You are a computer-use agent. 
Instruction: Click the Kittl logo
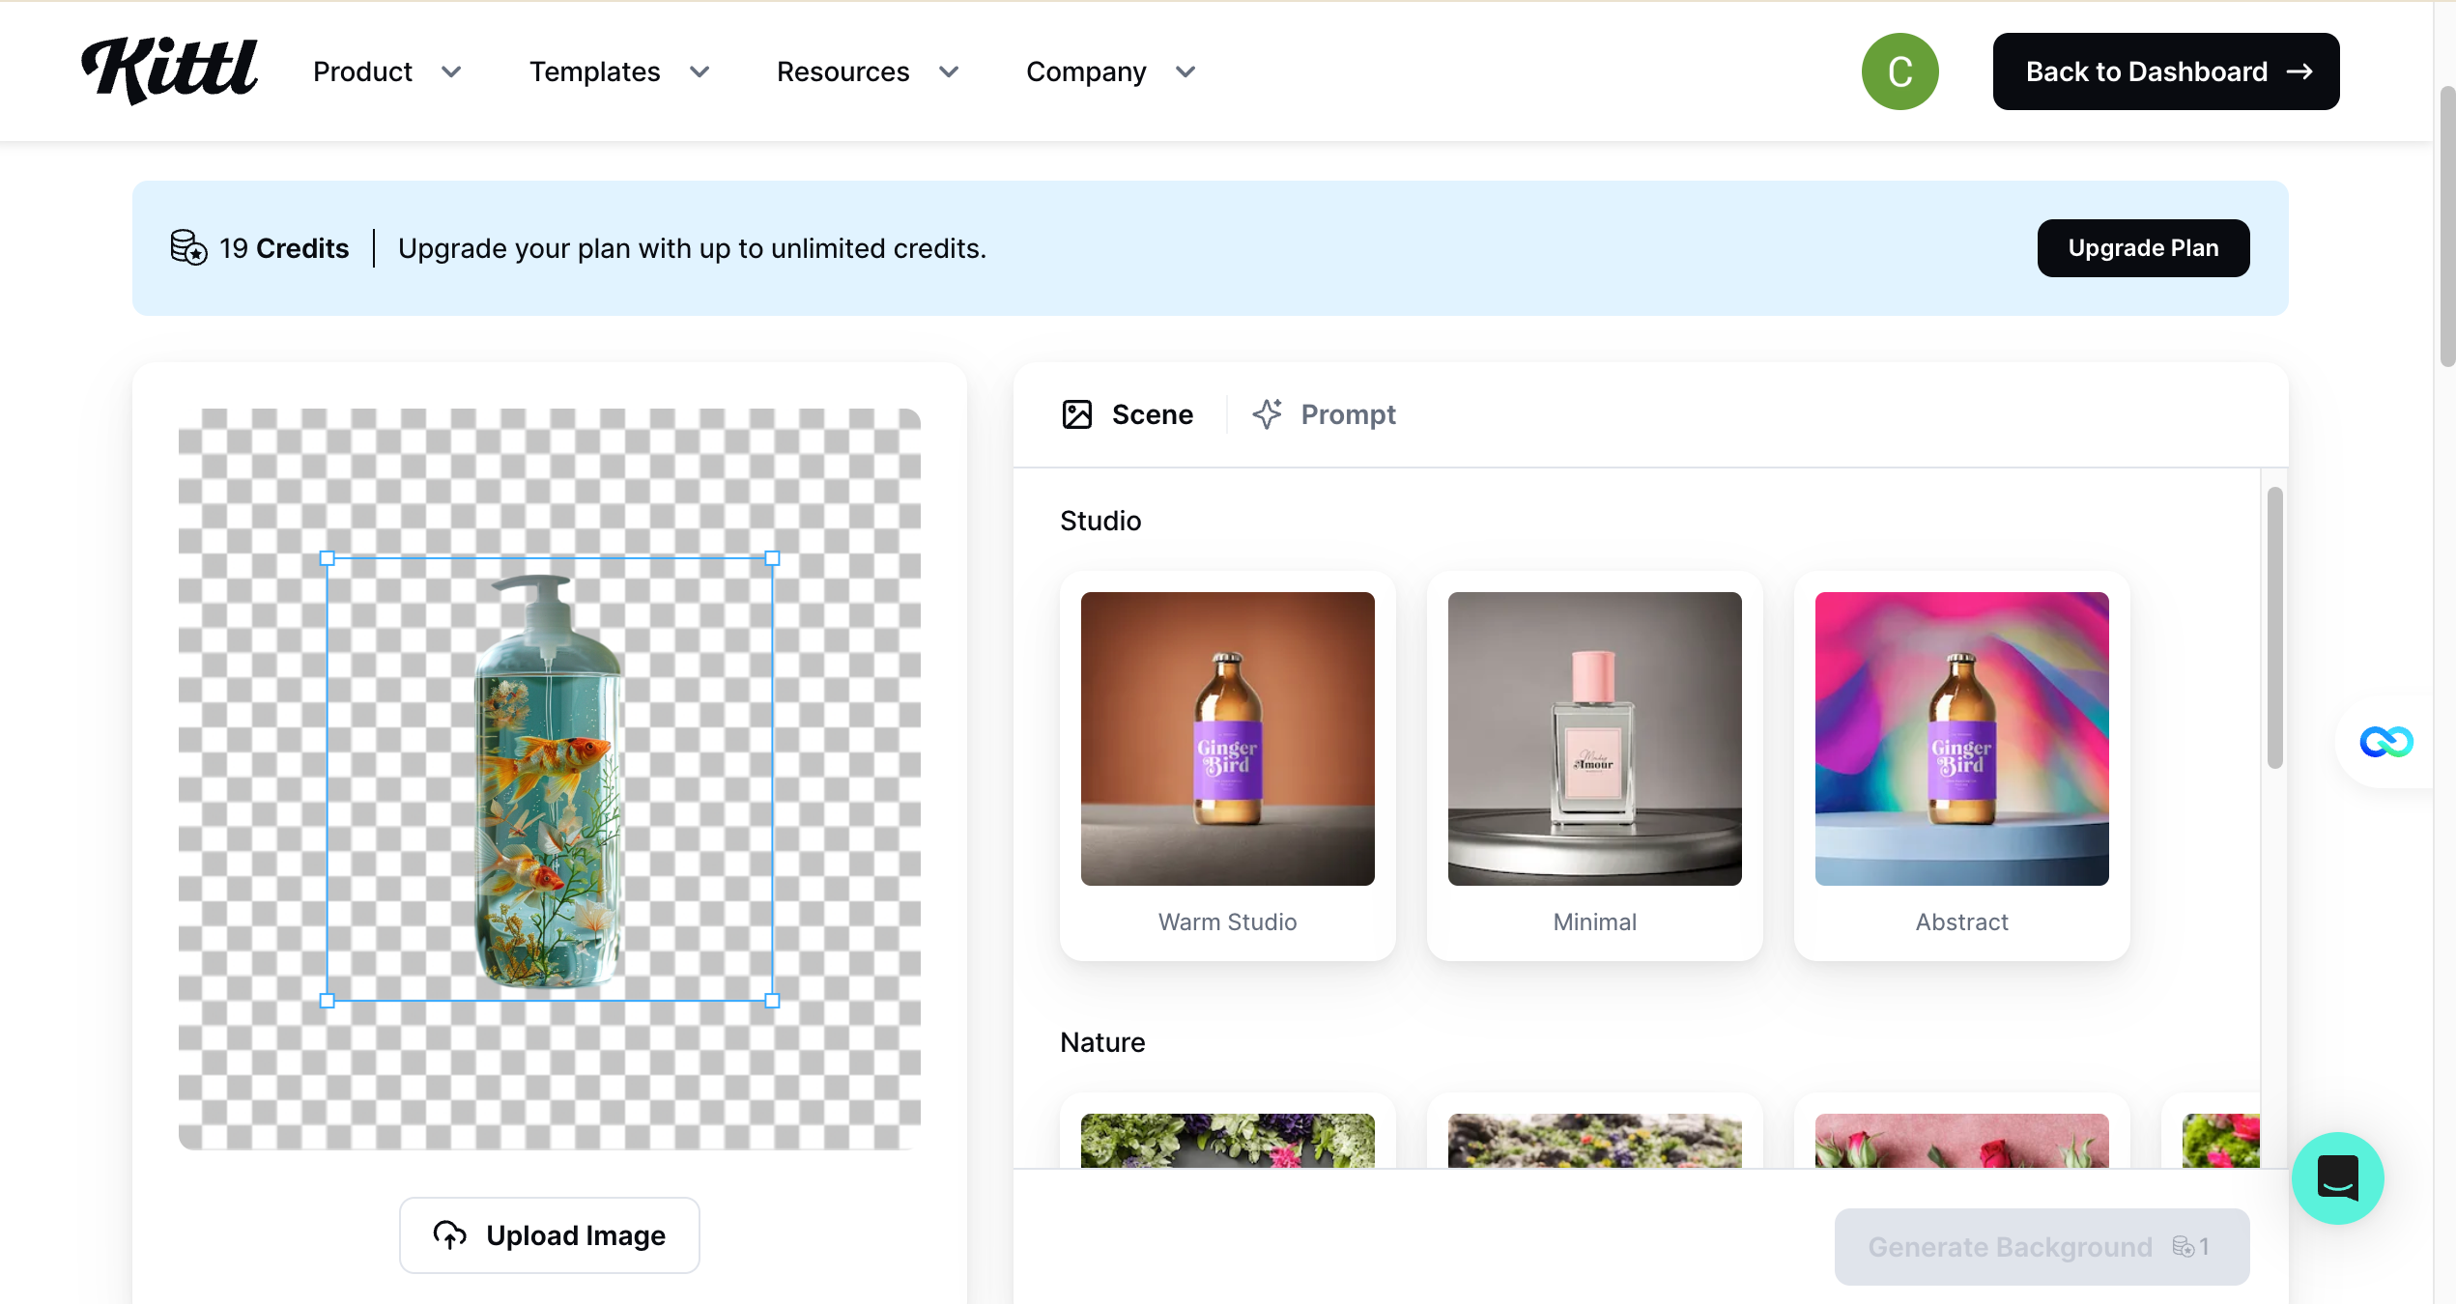click(170, 71)
